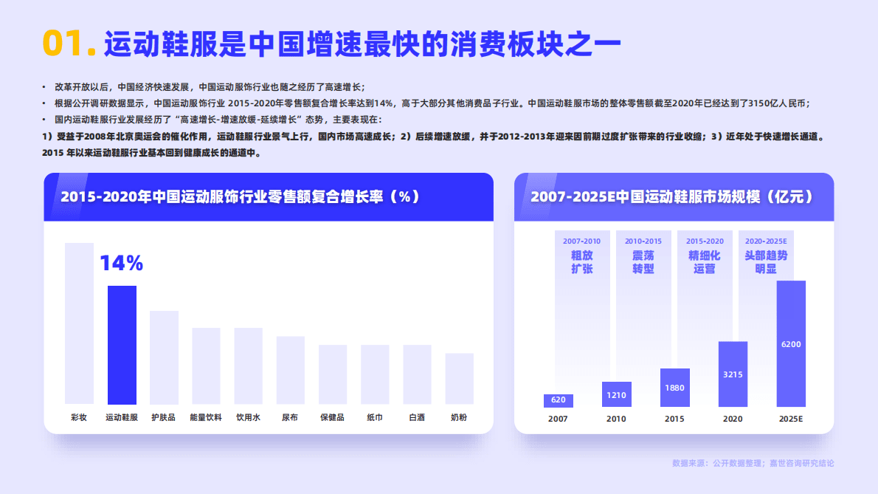
Task: Click the 14% growth rate label
Action: [122, 264]
